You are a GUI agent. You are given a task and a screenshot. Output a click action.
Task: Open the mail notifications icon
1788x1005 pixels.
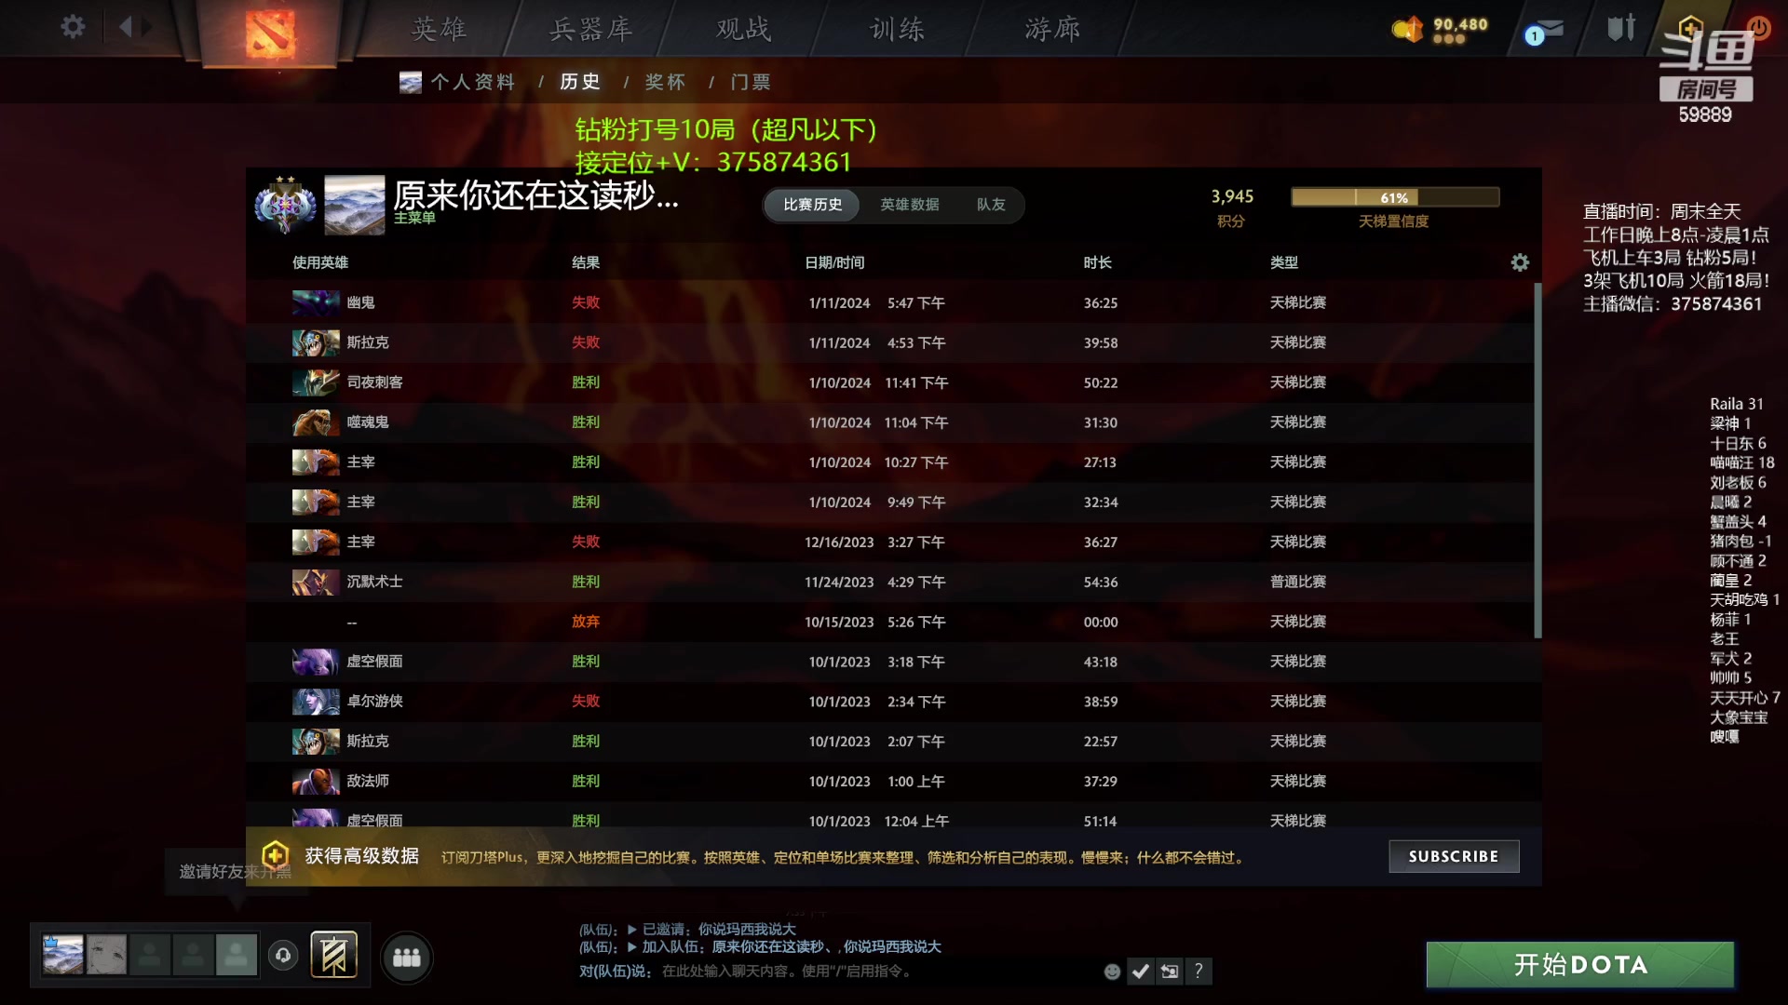pyautogui.click(x=1545, y=32)
